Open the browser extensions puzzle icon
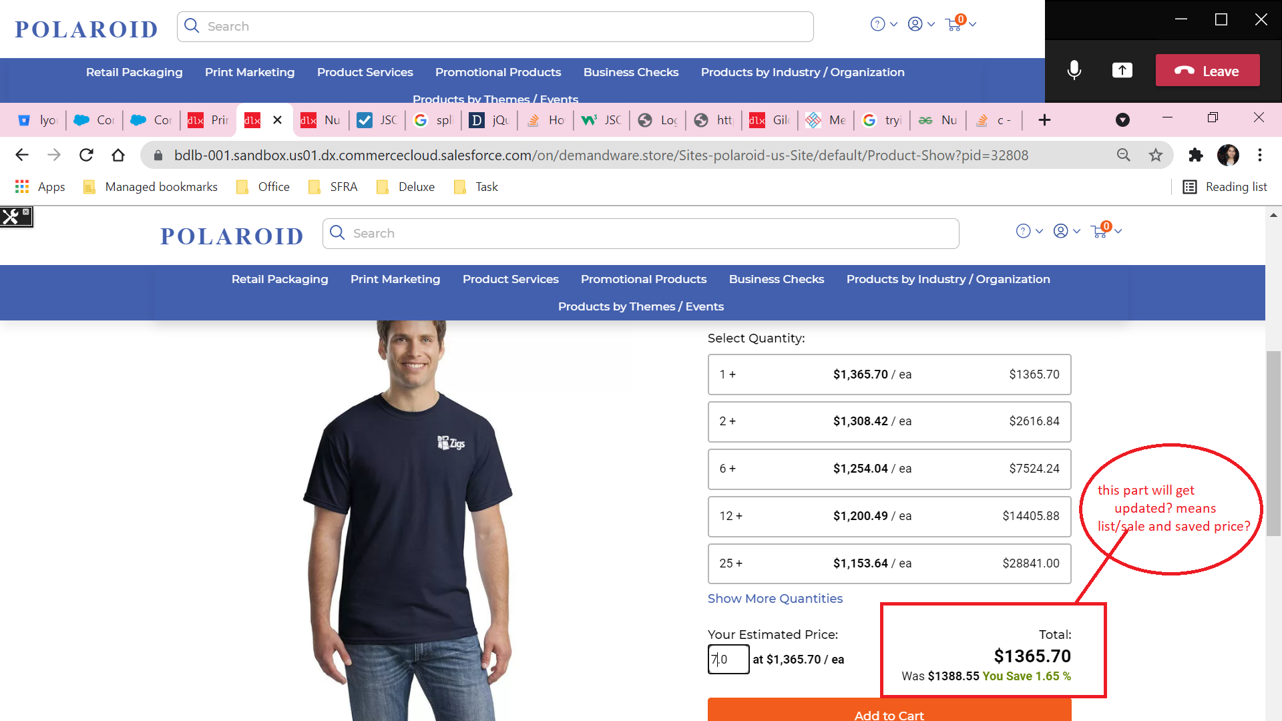Image resolution: width=1282 pixels, height=721 pixels. pos(1195,156)
